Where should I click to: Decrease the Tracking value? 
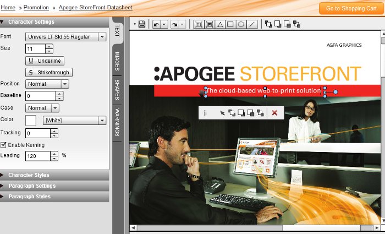click(54, 135)
